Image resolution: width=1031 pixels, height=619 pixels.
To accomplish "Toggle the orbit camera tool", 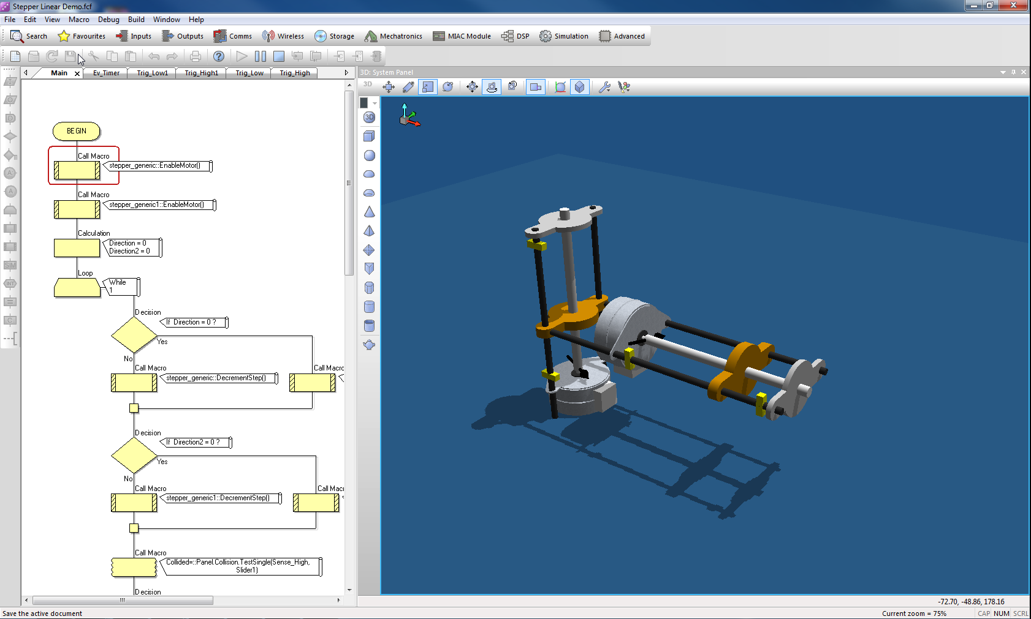I will 492,87.
